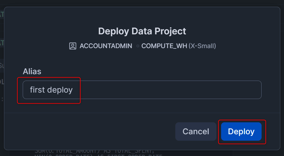The width and height of the screenshot is (284, 156).
Task: Click the (X-Small) warehouse size text
Action: click(x=202, y=46)
